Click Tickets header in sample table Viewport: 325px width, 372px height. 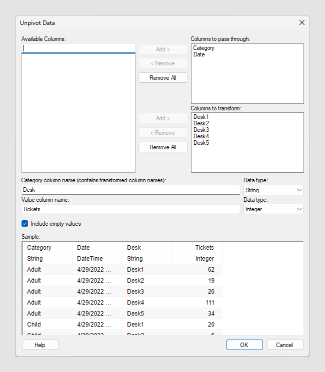click(x=204, y=248)
